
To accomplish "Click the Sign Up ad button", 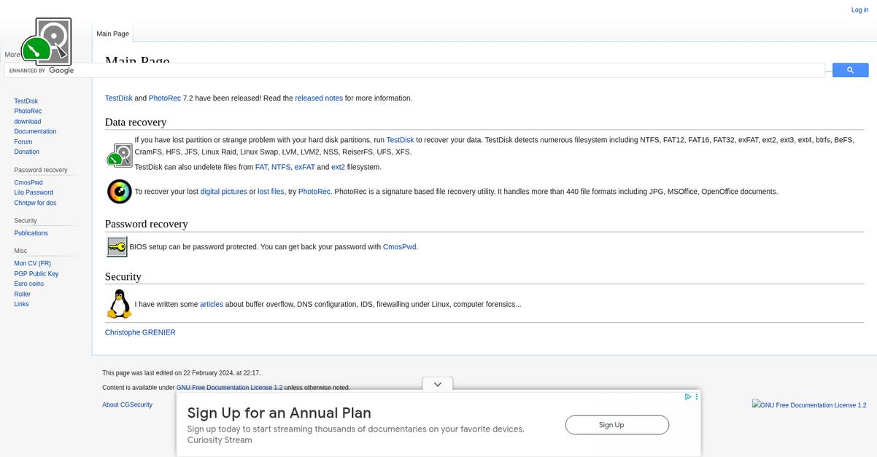I will (x=617, y=425).
